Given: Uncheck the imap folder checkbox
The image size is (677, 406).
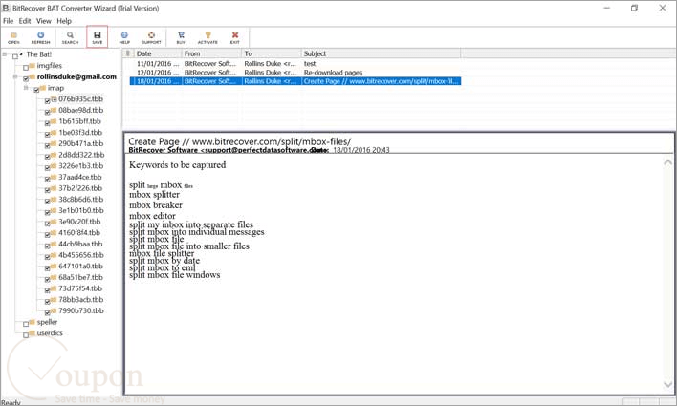Looking at the screenshot, I should [x=36, y=90].
